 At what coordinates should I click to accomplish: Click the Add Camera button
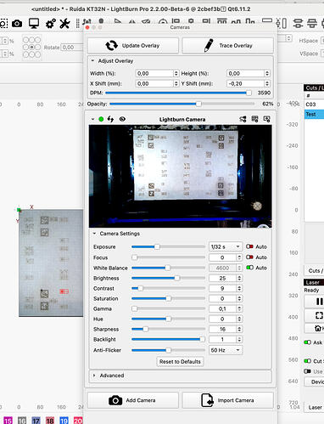pyautogui.click(x=133, y=400)
